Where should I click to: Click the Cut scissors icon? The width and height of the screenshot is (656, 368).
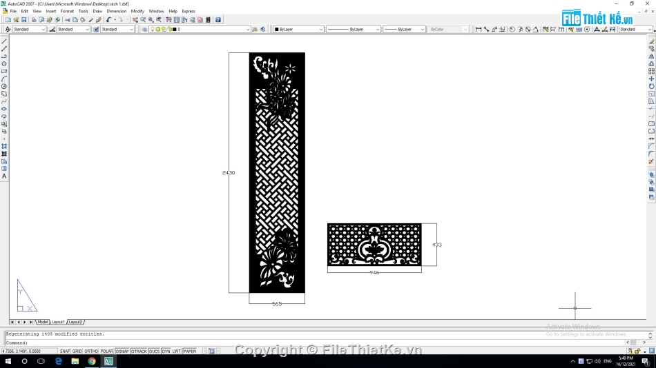click(x=68, y=19)
